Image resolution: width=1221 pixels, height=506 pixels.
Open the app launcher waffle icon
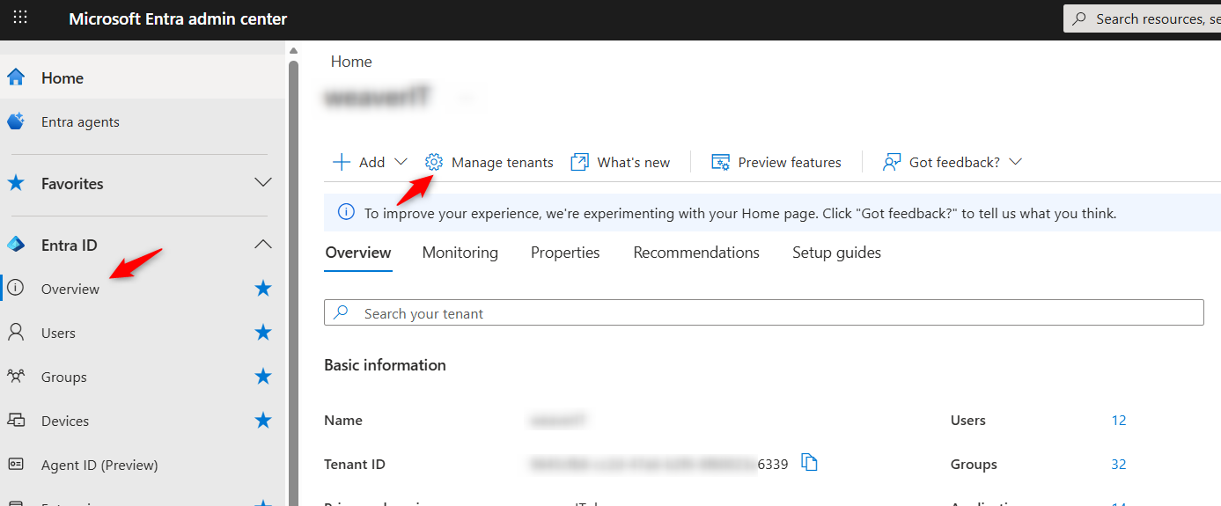pos(19,18)
